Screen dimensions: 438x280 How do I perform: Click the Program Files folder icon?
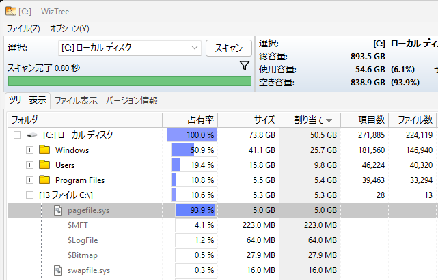click(x=45, y=180)
